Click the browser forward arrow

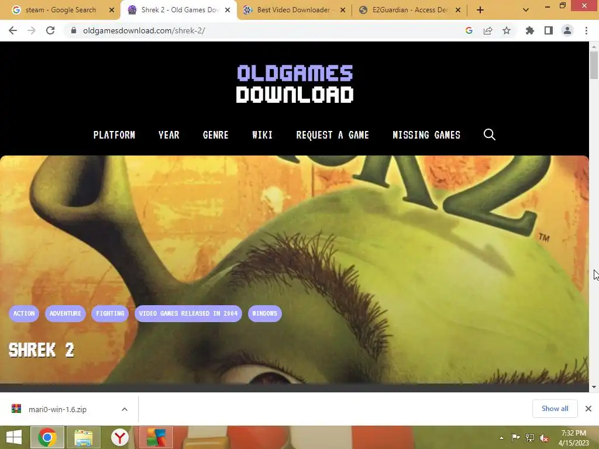point(32,30)
